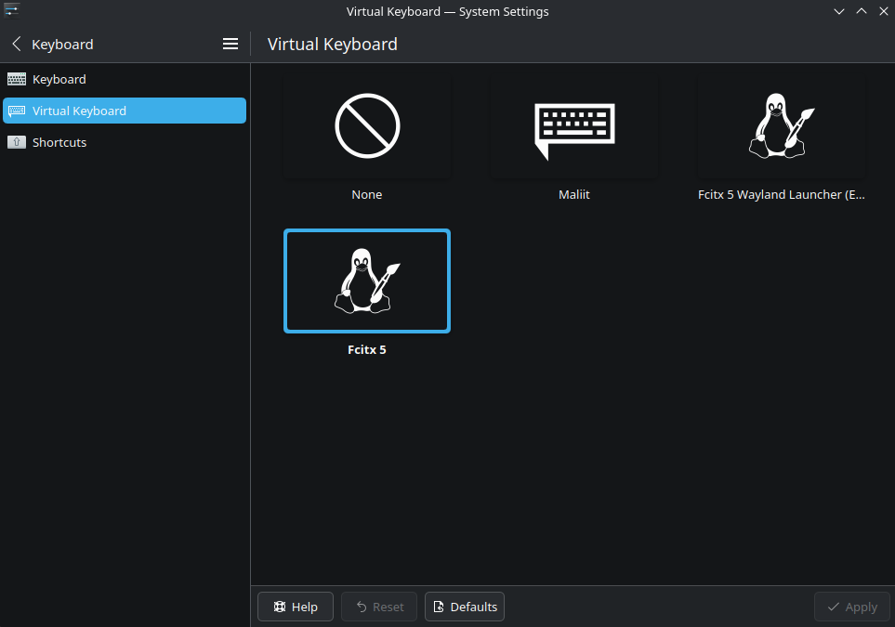Minimize the System Settings window
The height and width of the screenshot is (627, 895).
(839, 11)
